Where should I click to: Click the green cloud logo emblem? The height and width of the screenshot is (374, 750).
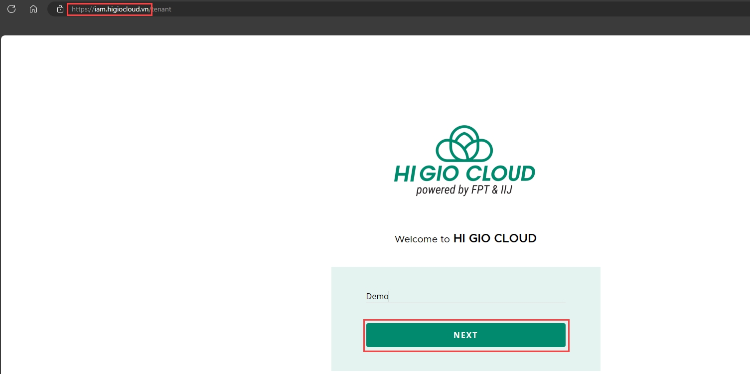(464, 144)
